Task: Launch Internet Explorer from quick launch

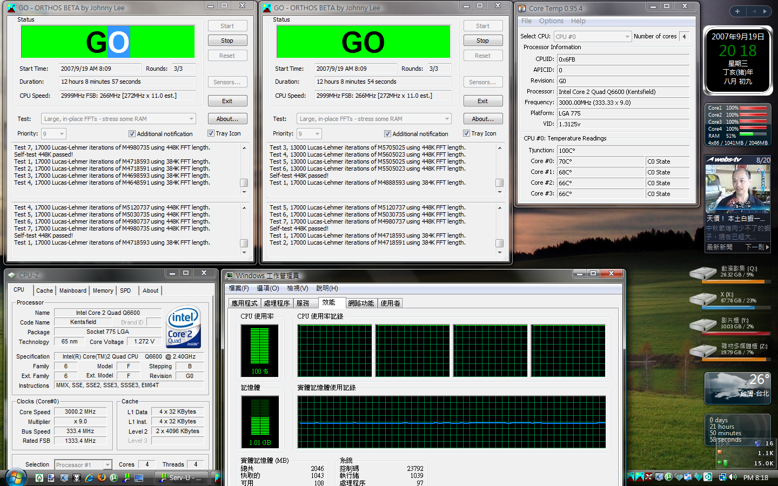Action: [x=89, y=477]
